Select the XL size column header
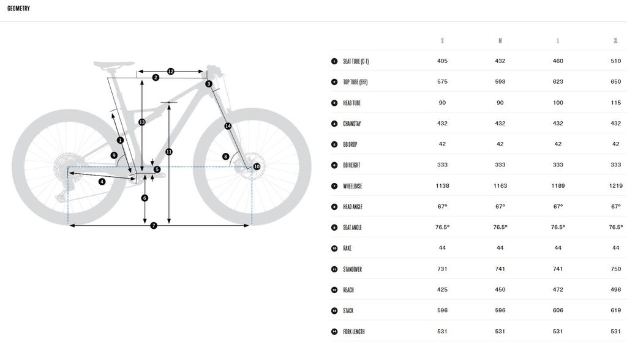 [x=615, y=41]
